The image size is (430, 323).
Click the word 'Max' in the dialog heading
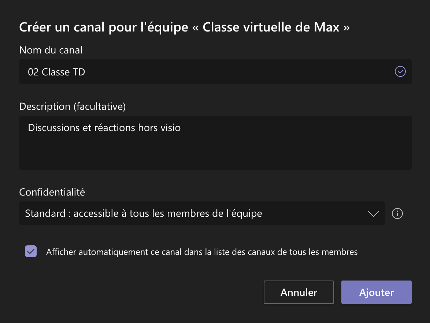coord(327,27)
